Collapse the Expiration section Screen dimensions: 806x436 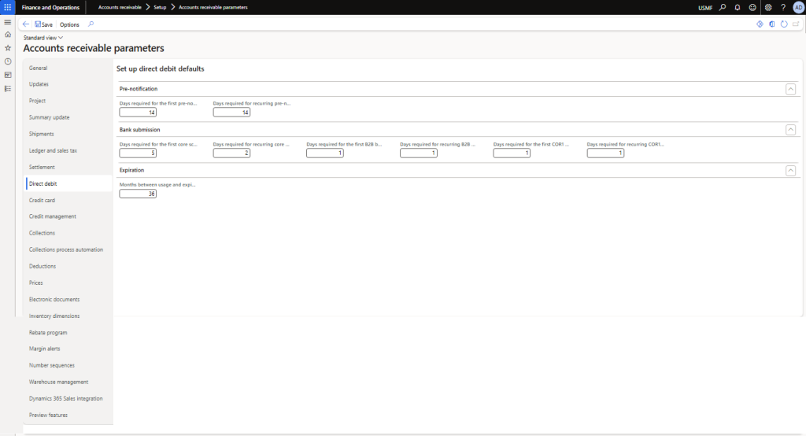tap(790, 170)
